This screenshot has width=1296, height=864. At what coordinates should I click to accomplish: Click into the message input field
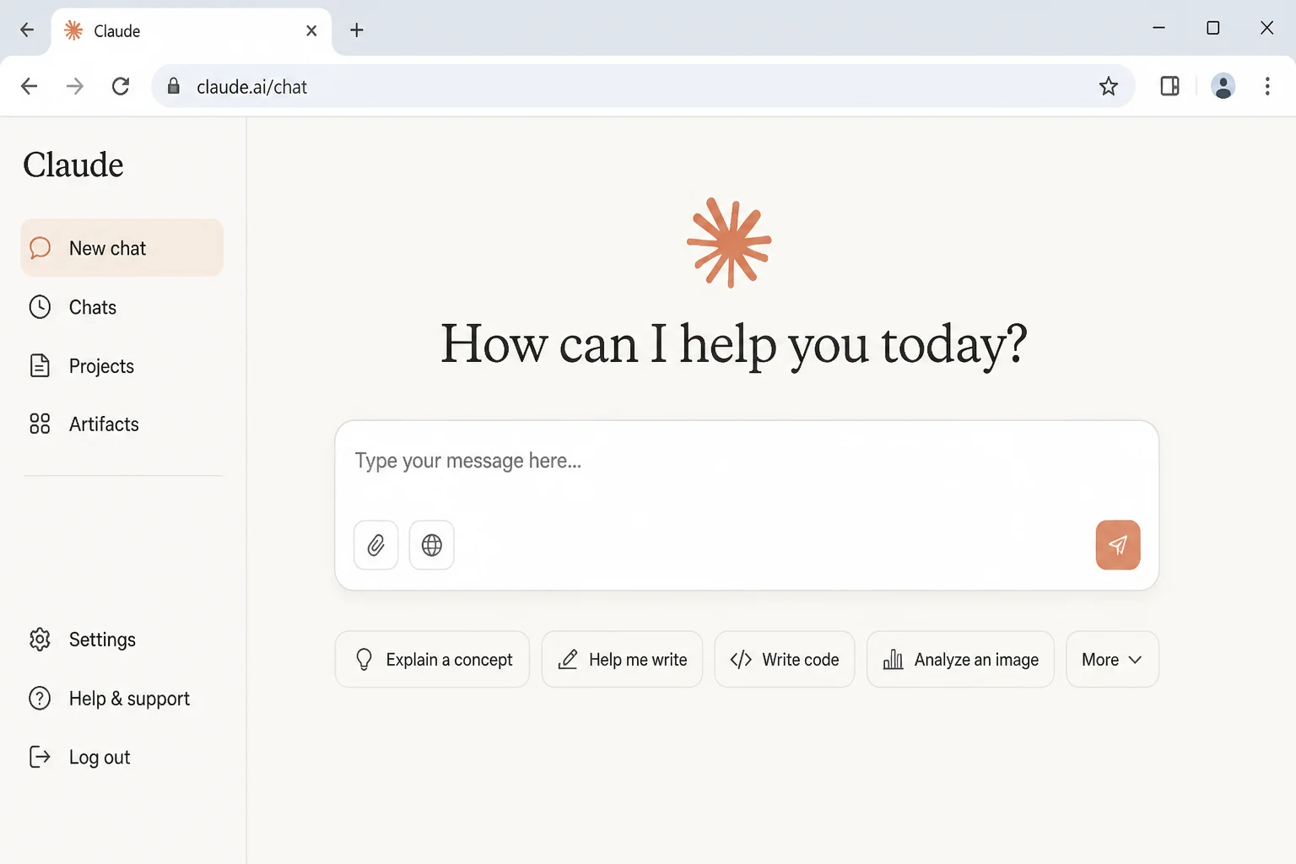[x=747, y=505]
